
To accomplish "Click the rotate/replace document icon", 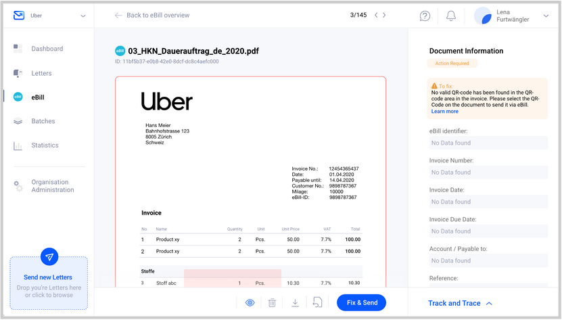I will pyautogui.click(x=318, y=302).
